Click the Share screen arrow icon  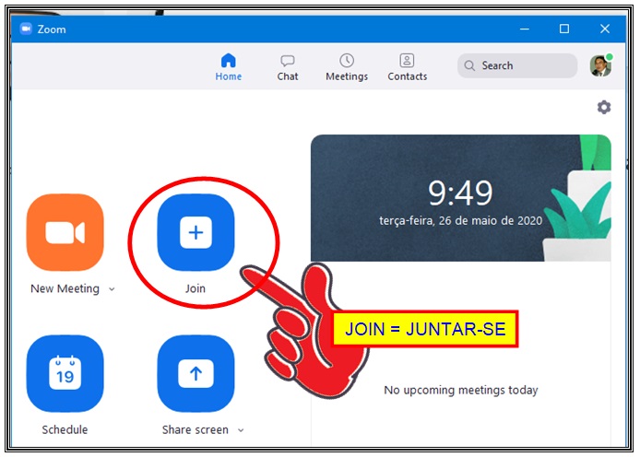196,373
